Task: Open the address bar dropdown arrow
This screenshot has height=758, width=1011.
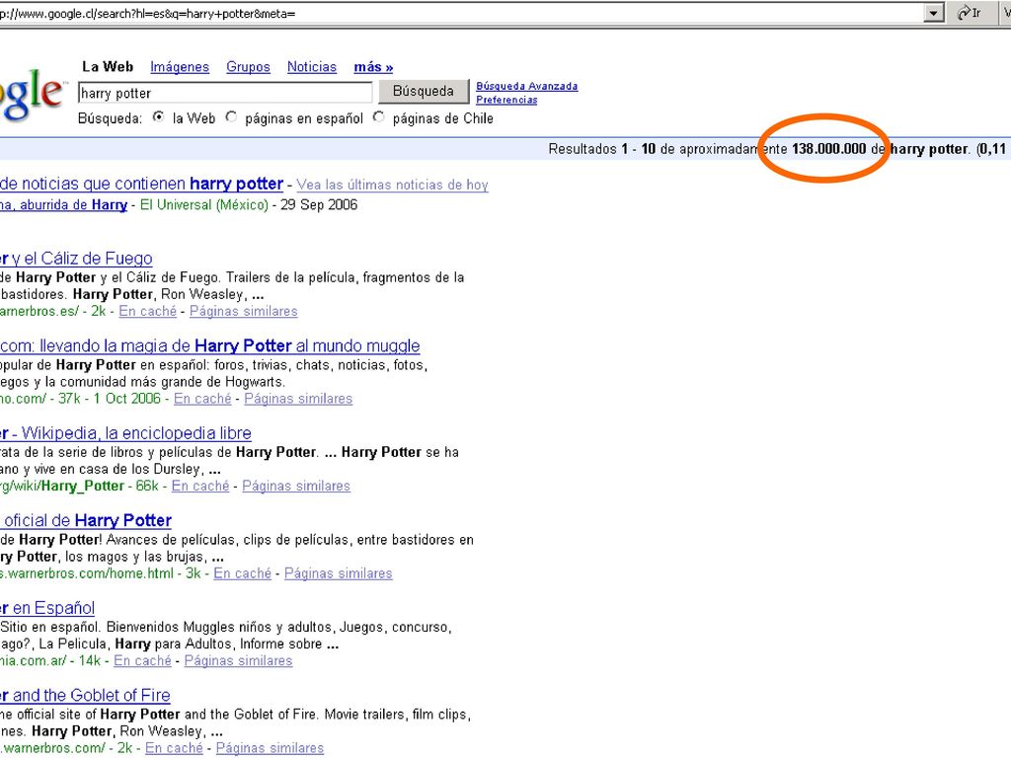Action: [x=933, y=13]
